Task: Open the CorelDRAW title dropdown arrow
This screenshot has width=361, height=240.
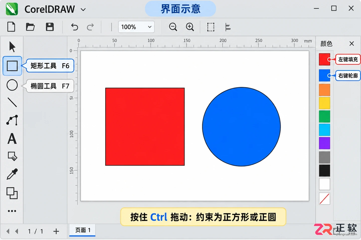Action: tap(83, 10)
